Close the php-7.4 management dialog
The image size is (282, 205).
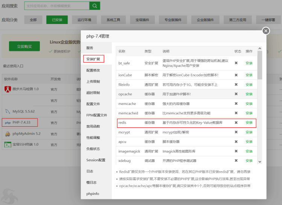pos(266,31)
